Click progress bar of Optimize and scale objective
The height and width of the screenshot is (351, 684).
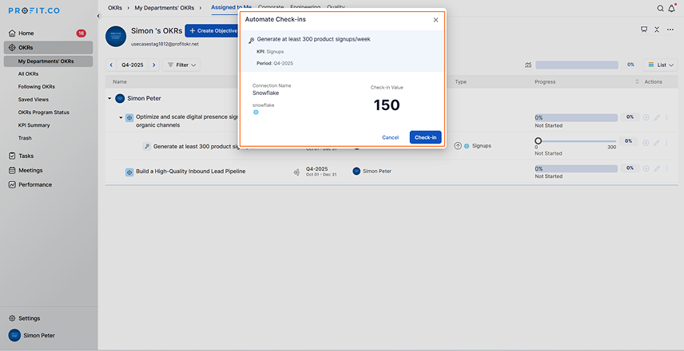coord(576,117)
